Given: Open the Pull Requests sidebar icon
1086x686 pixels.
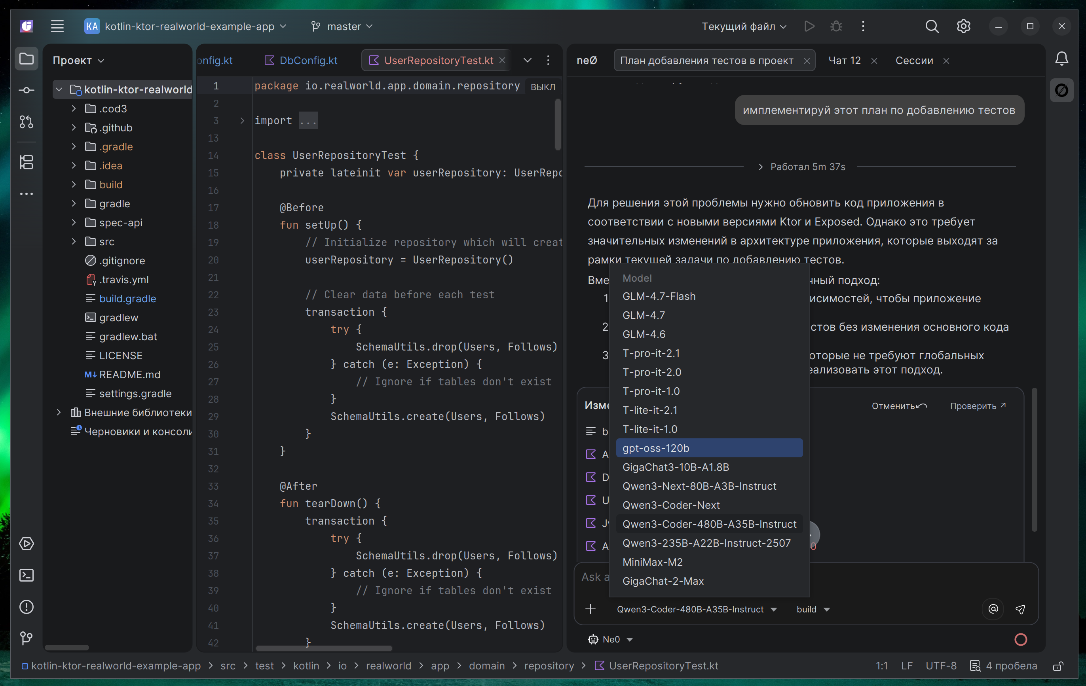Looking at the screenshot, I should (x=26, y=122).
